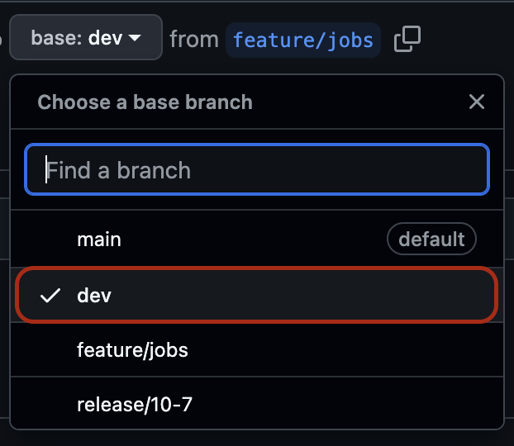The height and width of the screenshot is (446, 514).
Task: Click the default badge on main
Action: pos(431,240)
